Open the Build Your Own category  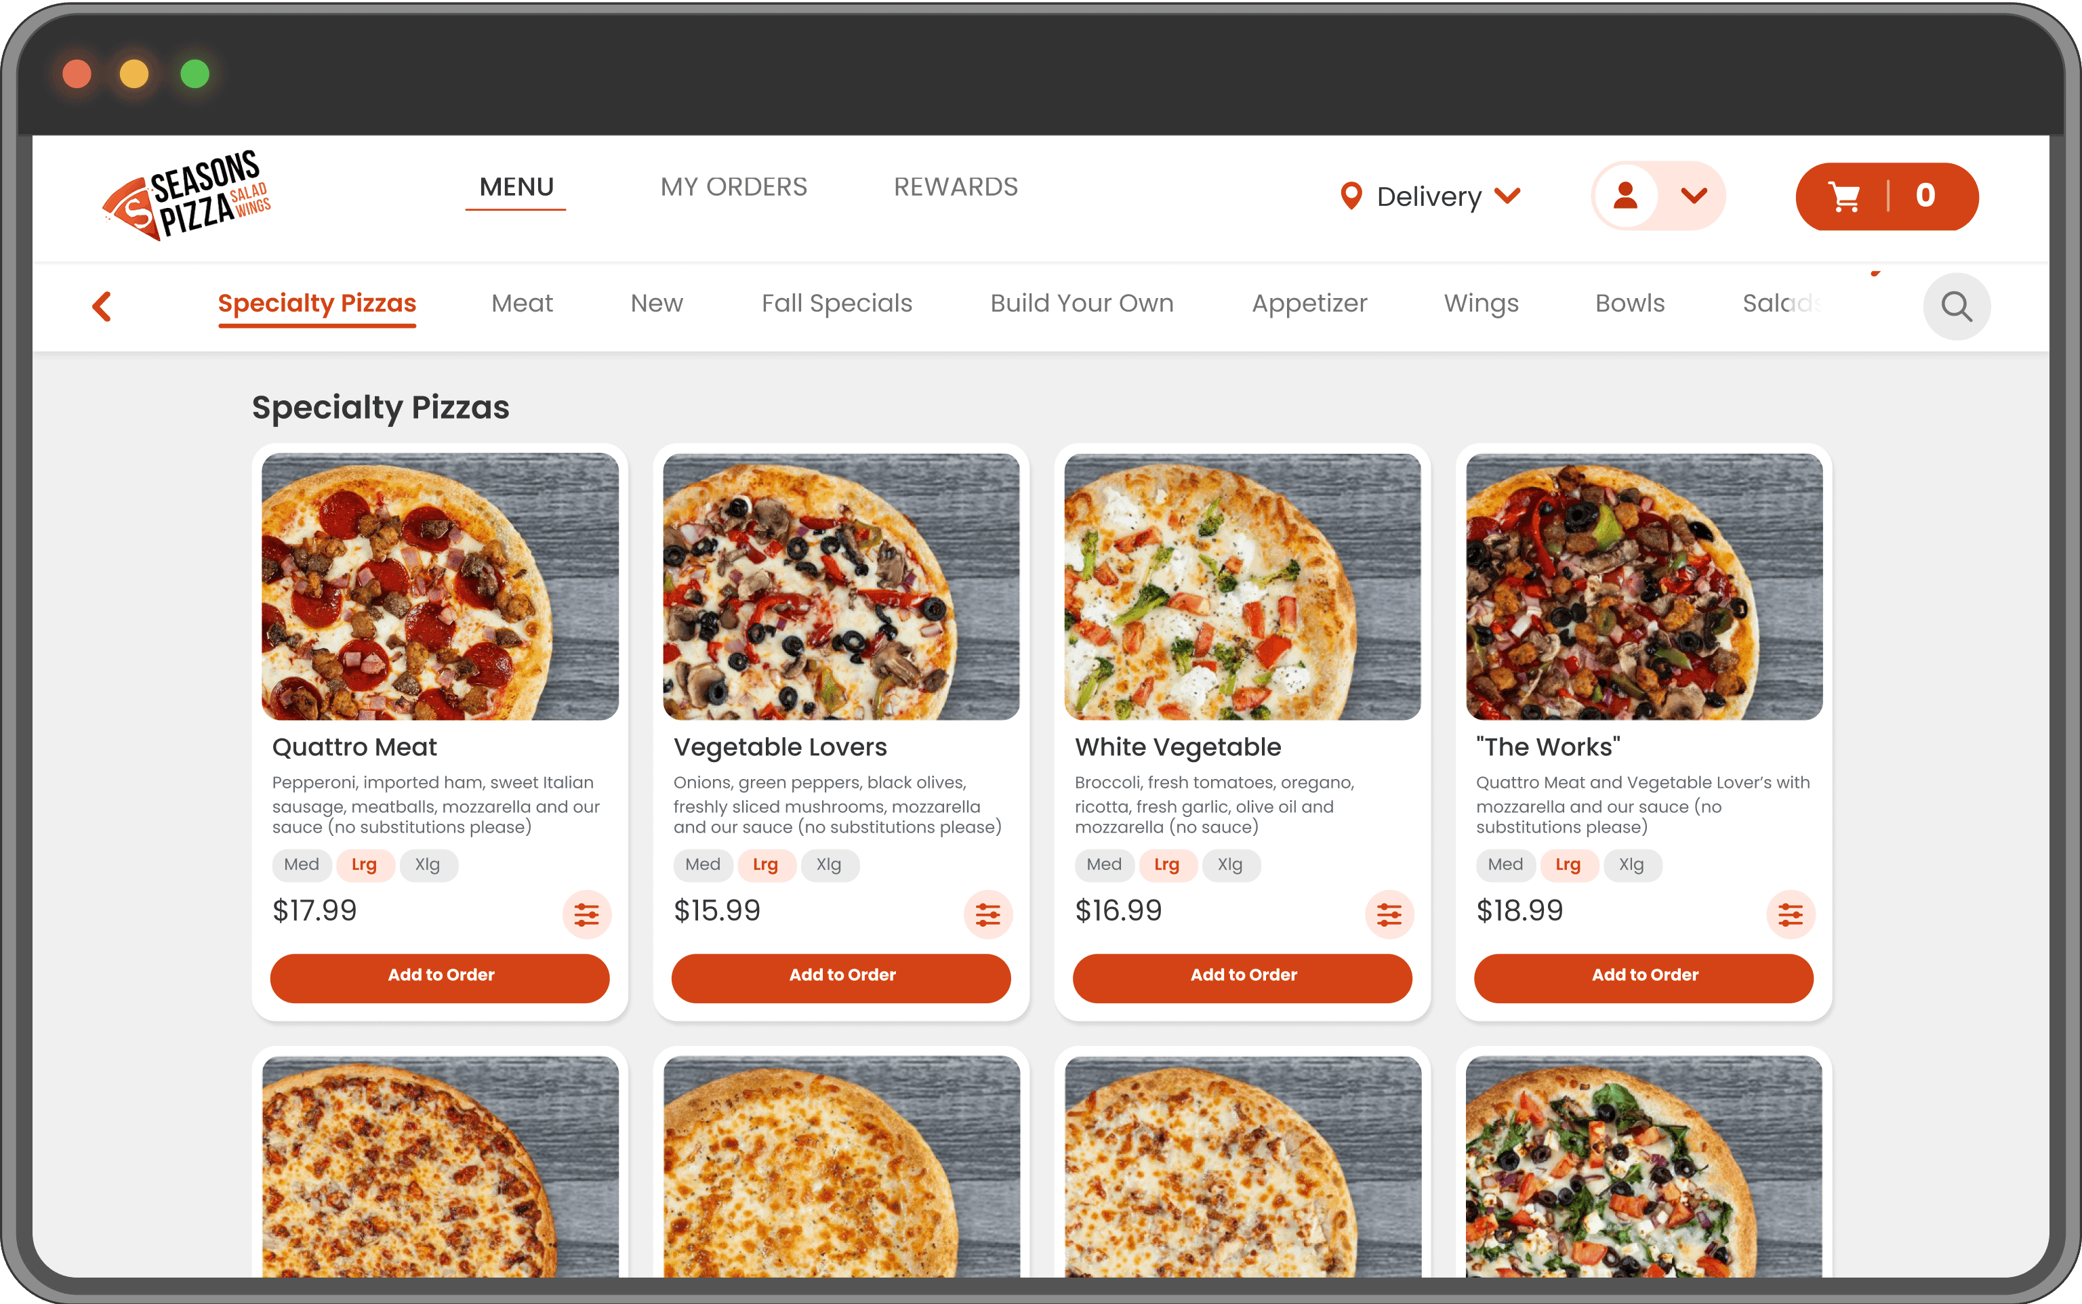pos(1082,303)
